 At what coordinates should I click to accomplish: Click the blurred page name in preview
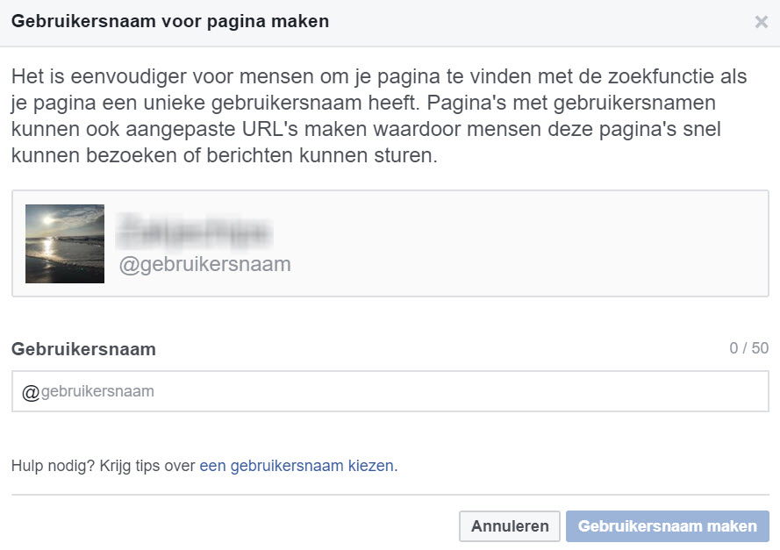click(196, 231)
